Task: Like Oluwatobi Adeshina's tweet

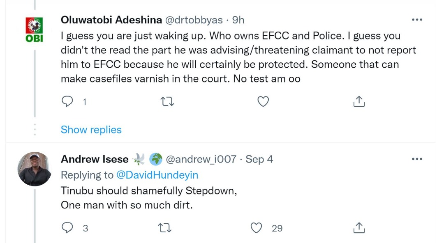Action: [263, 101]
